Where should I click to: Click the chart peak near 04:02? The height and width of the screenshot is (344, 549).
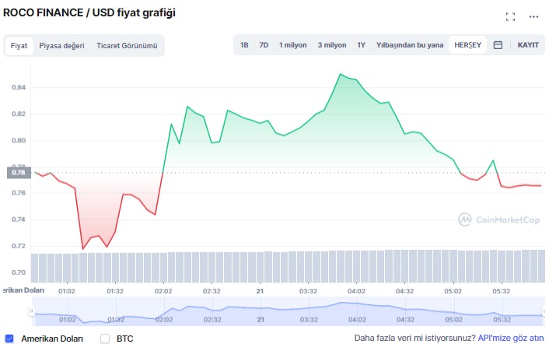tap(340, 74)
